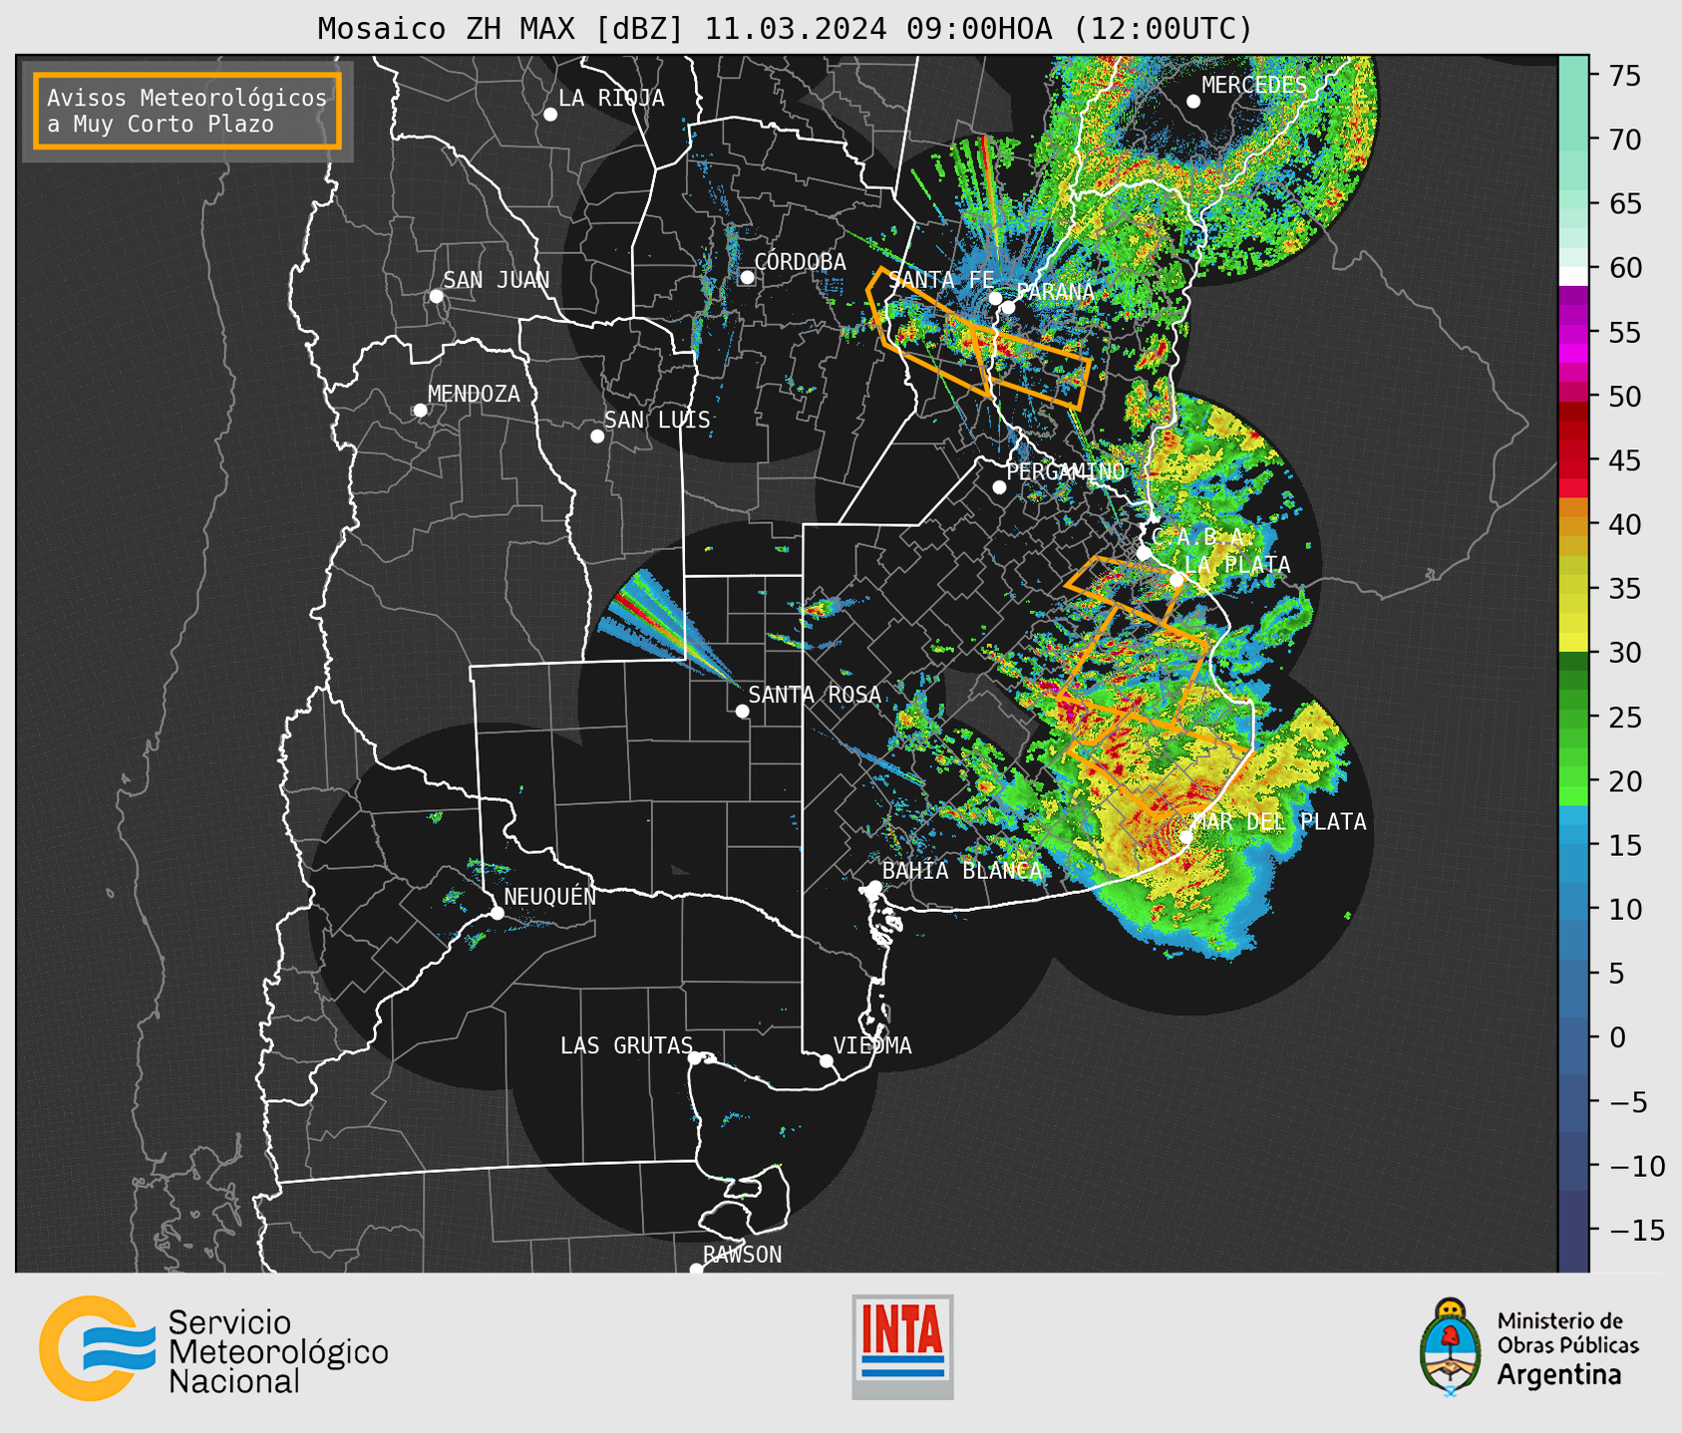Click the 75 dBZ value on the color scale
Viewport: 1682px width, 1433px height.
click(1625, 76)
